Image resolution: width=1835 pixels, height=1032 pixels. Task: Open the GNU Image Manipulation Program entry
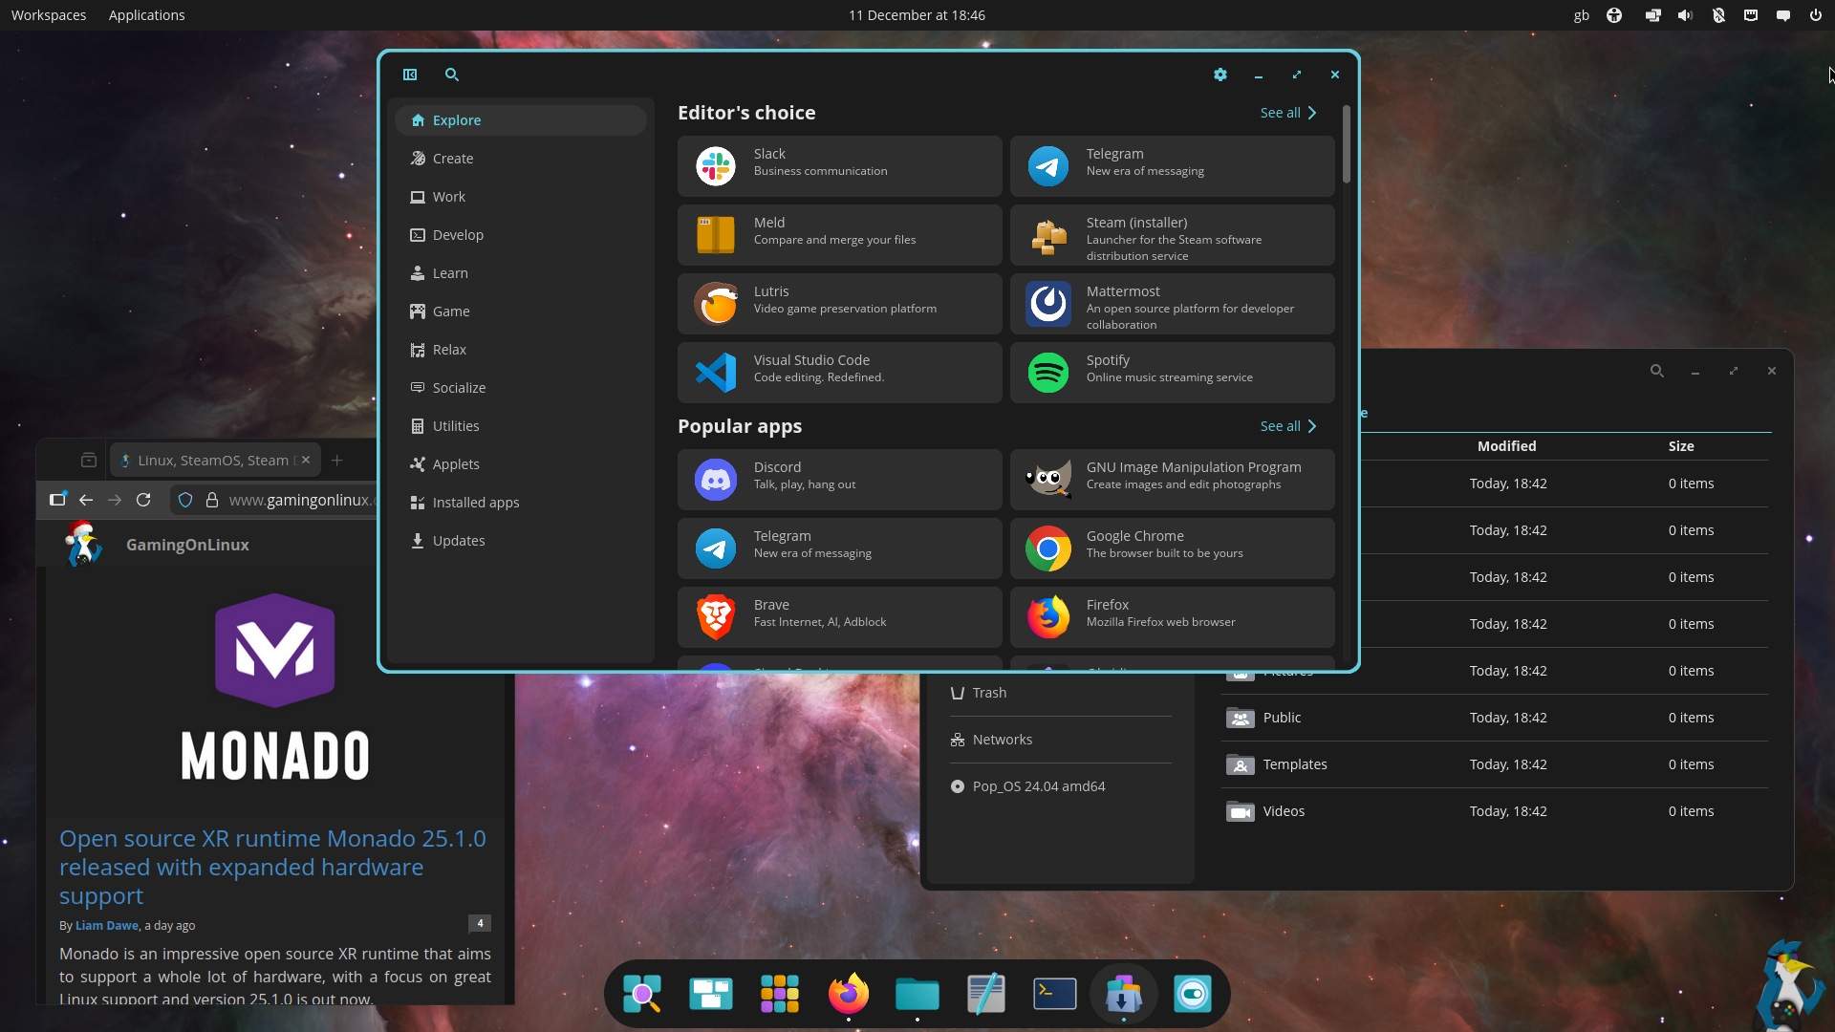point(1172,480)
